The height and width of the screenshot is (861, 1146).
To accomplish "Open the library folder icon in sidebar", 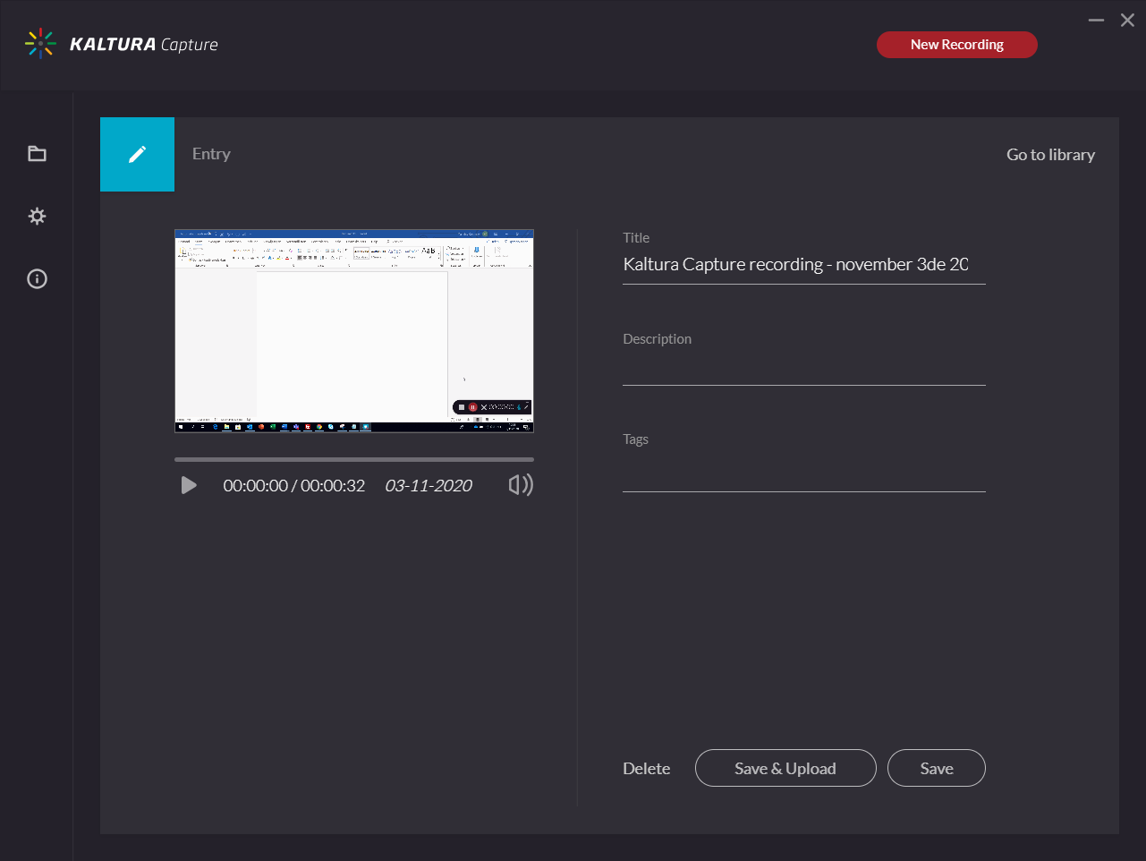I will click(x=37, y=154).
